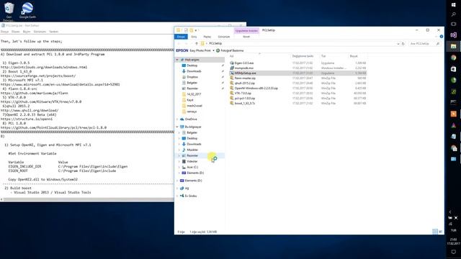Select Müzikler under Bu bilgisayar
This screenshot has width=461, height=259.
click(192, 150)
